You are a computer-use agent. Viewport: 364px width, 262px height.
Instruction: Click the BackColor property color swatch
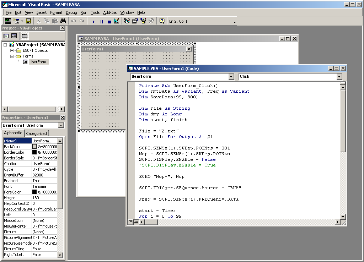pyautogui.click(x=34, y=147)
